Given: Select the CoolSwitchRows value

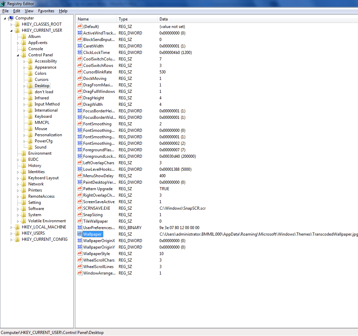Looking at the screenshot, I should [98, 66].
